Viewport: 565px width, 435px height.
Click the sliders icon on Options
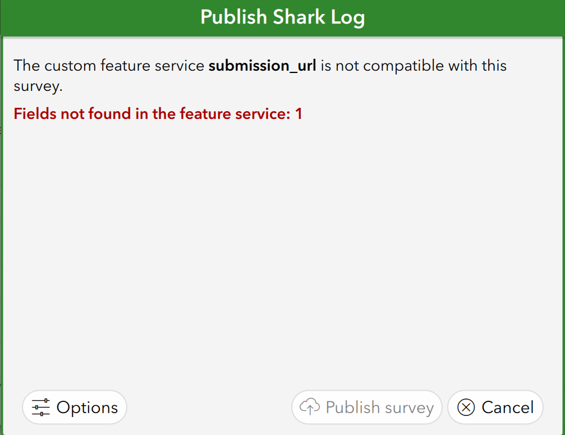coord(41,407)
